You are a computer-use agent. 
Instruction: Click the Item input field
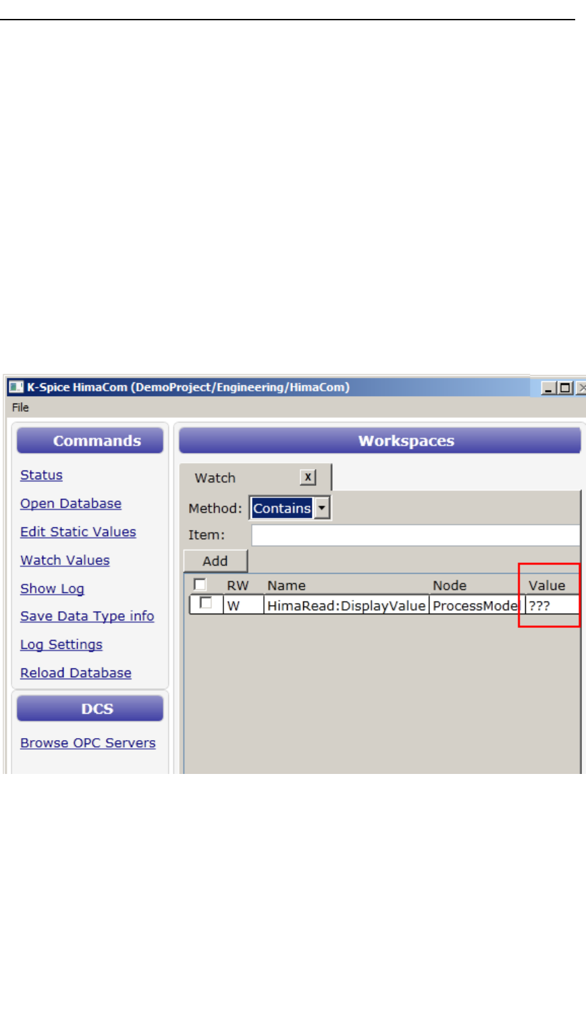(x=415, y=535)
